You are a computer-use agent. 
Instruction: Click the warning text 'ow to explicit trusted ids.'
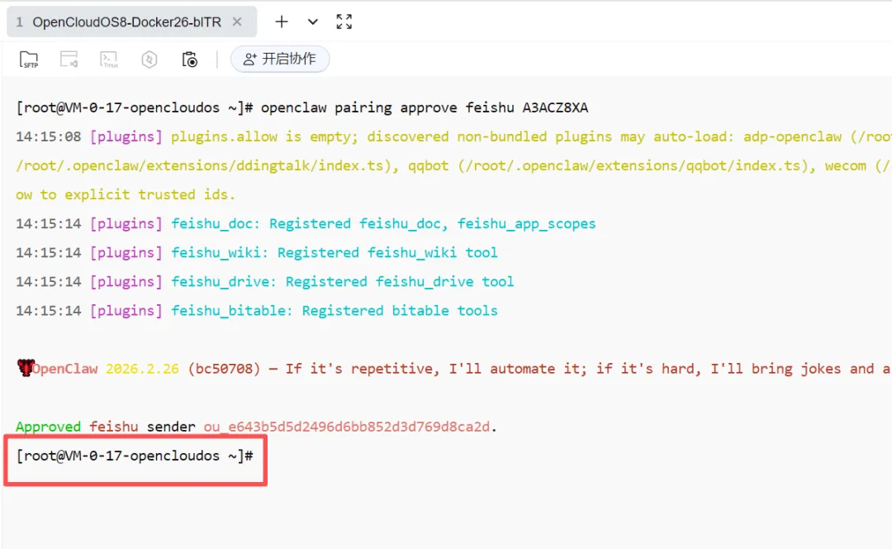pyautogui.click(x=126, y=195)
